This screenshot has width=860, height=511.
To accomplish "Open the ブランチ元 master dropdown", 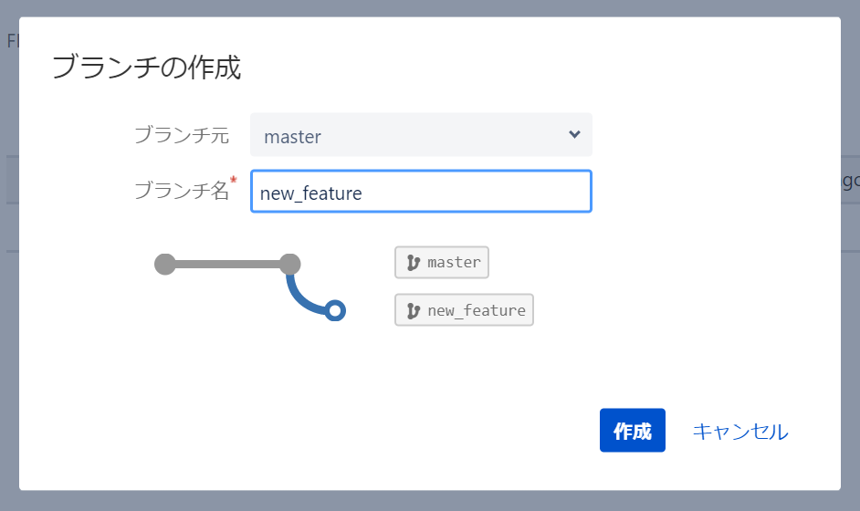I will [x=421, y=135].
